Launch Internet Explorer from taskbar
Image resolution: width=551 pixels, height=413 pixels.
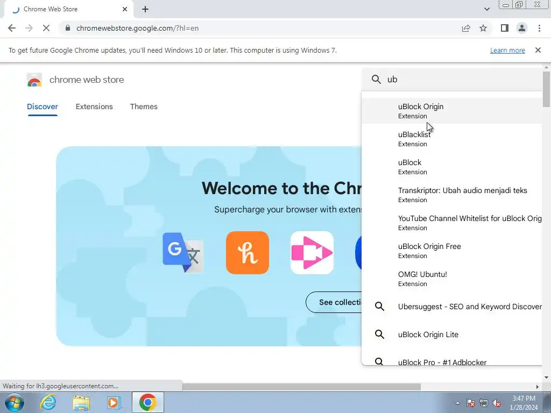(48, 402)
